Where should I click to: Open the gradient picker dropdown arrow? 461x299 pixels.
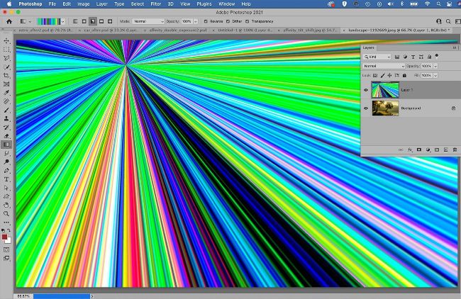click(63, 21)
